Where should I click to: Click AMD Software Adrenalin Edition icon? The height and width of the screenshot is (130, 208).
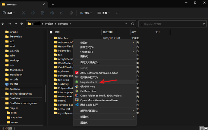77,73
